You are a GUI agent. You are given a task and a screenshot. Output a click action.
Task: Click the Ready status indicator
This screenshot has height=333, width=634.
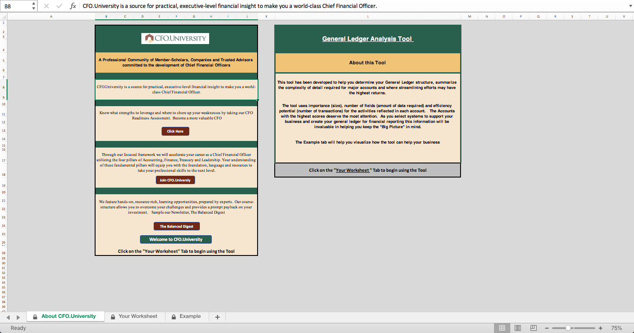coord(18,328)
